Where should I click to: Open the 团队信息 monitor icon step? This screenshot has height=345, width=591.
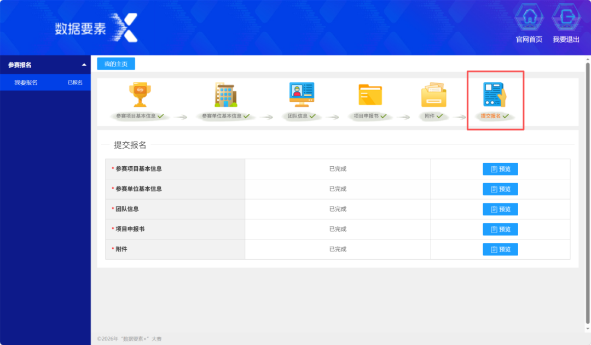pyautogui.click(x=302, y=95)
